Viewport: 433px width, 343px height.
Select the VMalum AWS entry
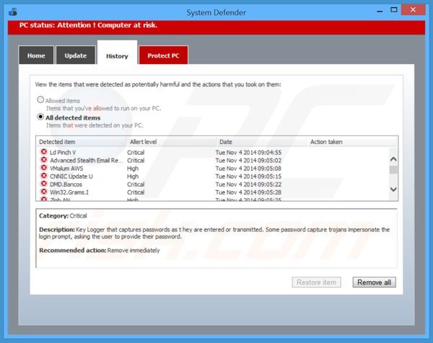point(212,168)
